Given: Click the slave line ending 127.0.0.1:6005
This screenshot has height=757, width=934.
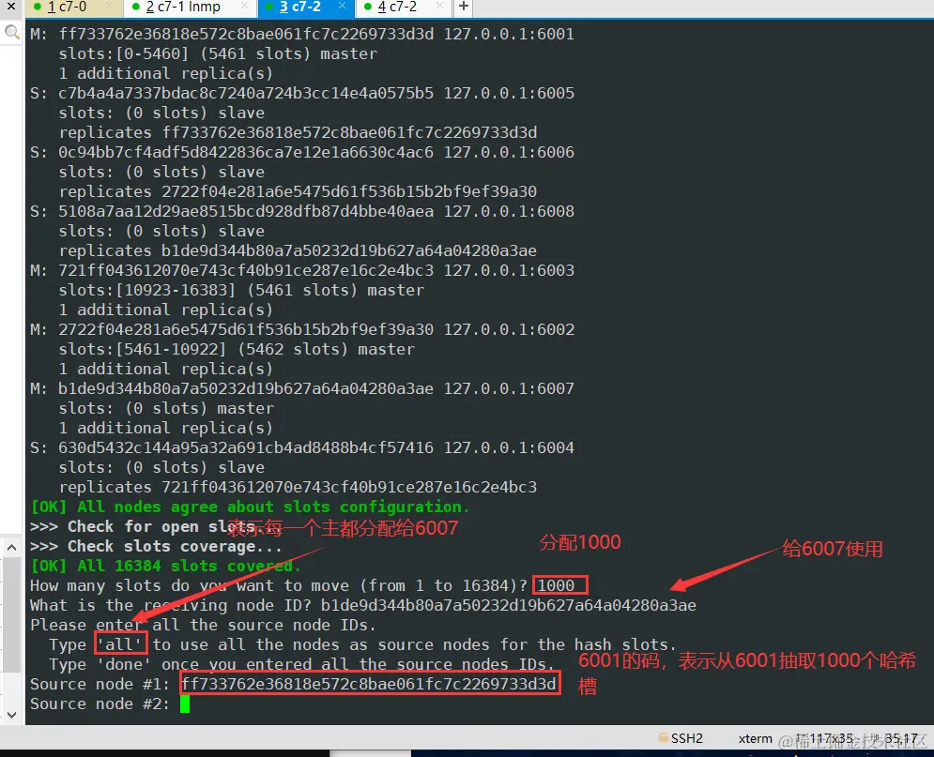Looking at the screenshot, I should pos(302,93).
